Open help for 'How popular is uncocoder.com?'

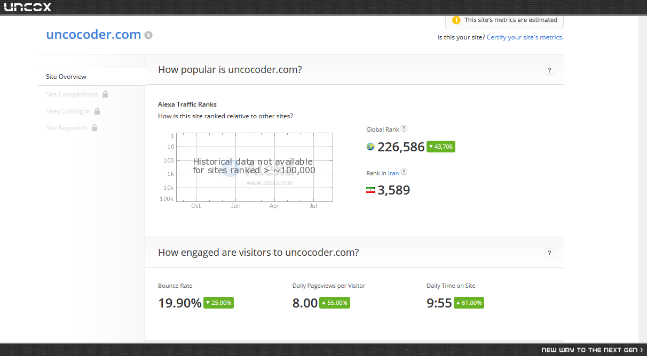[x=549, y=70]
